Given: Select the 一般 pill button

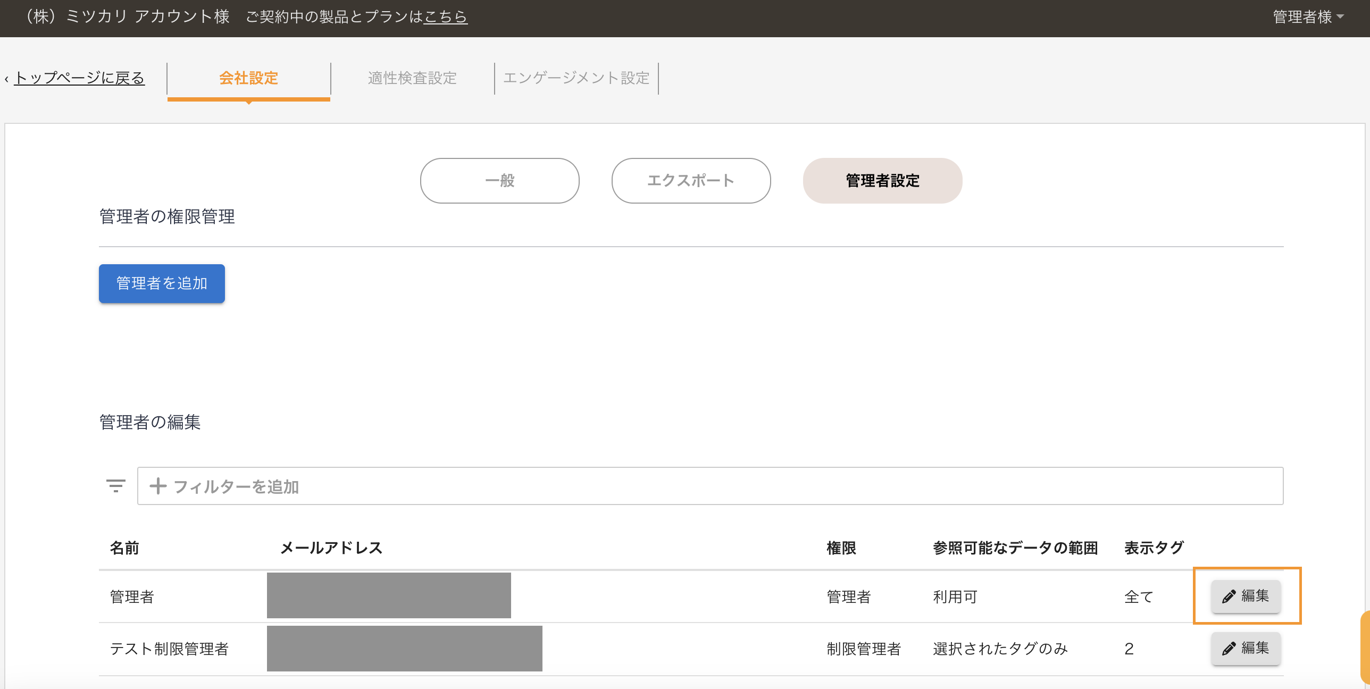Looking at the screenshot, I should (499, 181).
